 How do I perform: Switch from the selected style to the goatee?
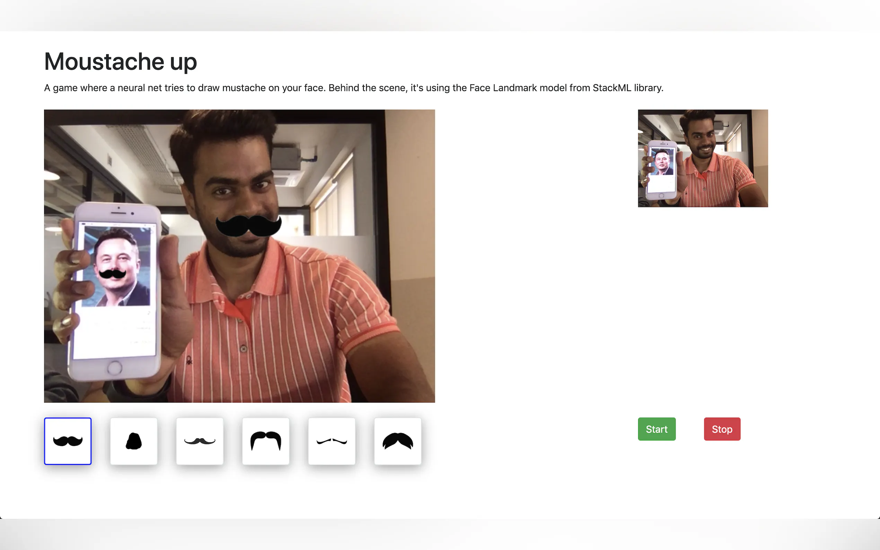(x=133, y=441)
